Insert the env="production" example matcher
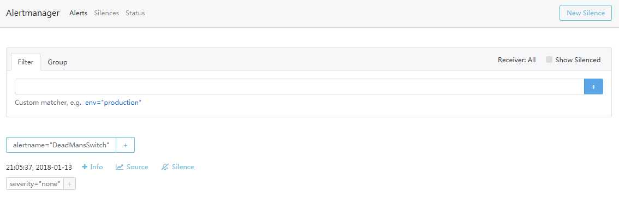The image size is (619, 197). [x=114, y=103]
